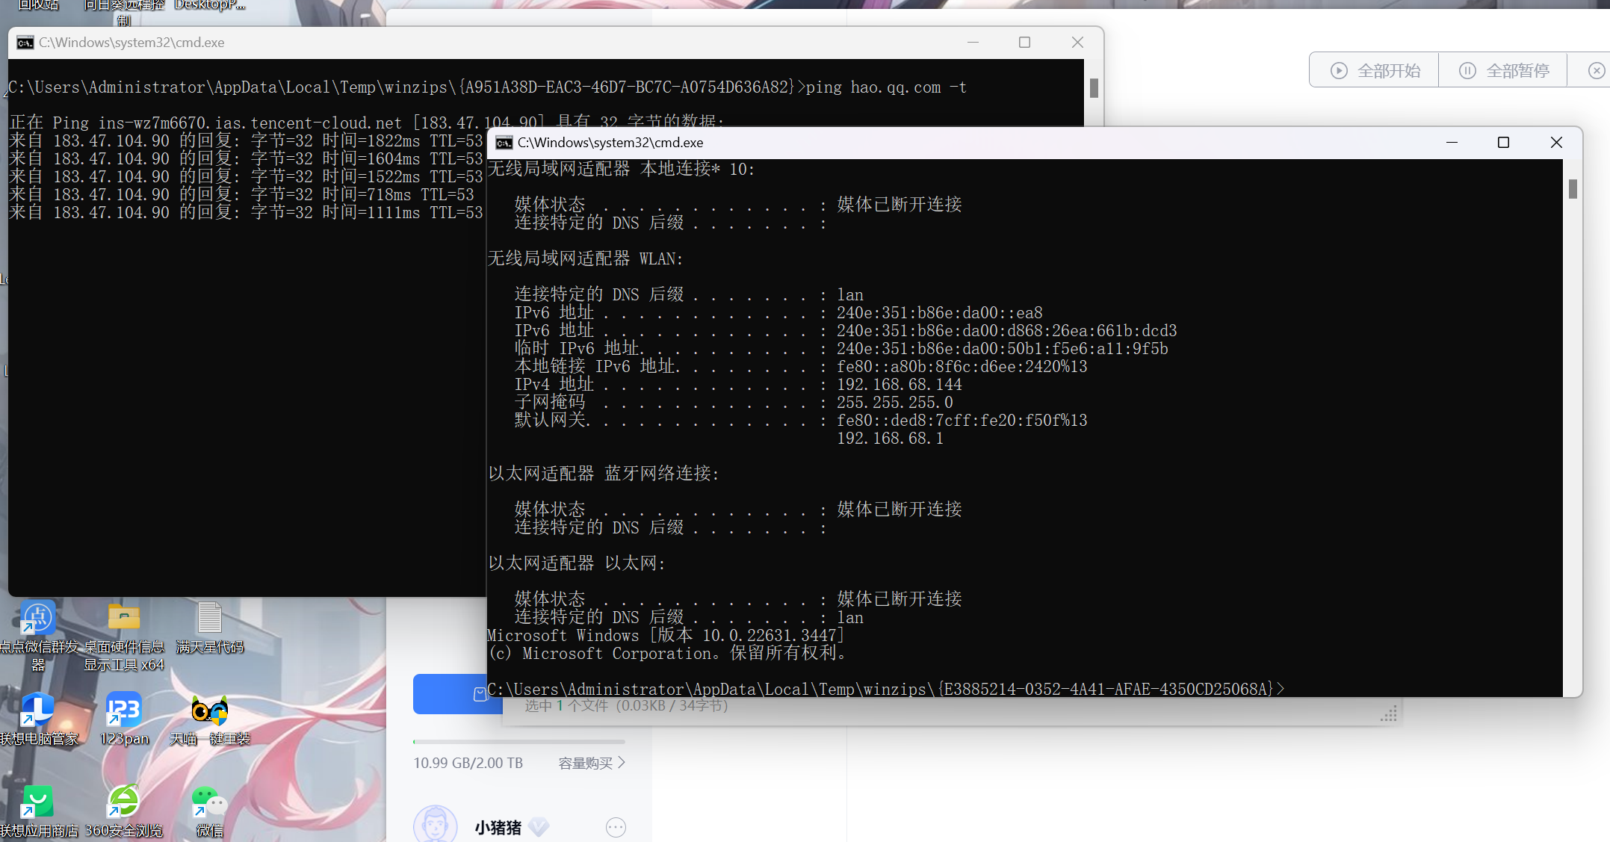Image resolution: width=1610 pixels, height=842 pixels.
Task: Click the IPv4 地址 192.168.68.144 line
Action: coord(738,385)
